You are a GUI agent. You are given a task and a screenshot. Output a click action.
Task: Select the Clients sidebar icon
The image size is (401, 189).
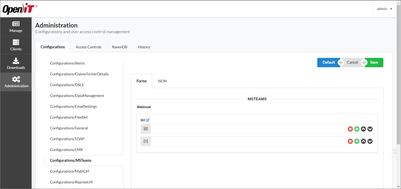coord(16,45)
